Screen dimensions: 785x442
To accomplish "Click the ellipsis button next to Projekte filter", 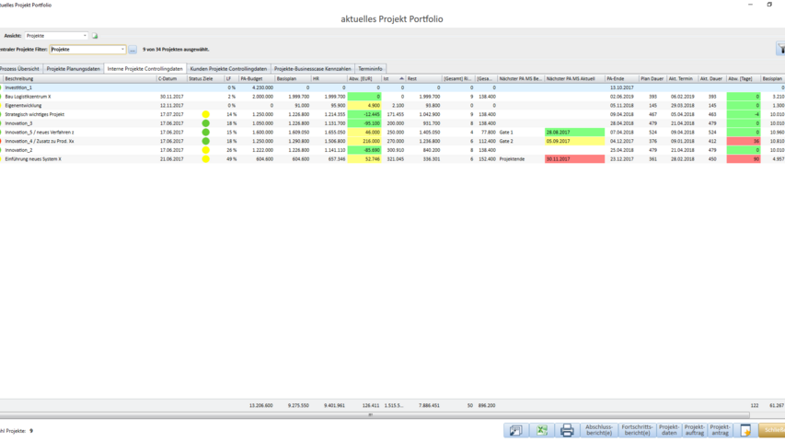I will [x=133, y=50].
